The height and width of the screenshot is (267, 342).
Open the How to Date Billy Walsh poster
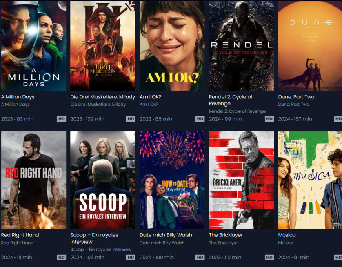172,180
